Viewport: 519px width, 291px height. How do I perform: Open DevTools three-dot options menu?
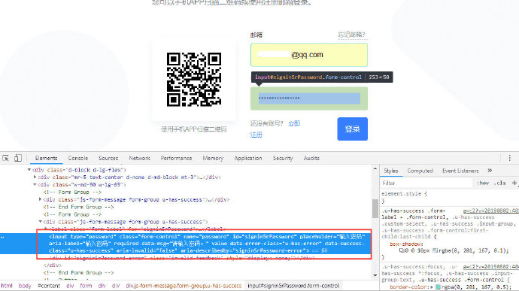click(510, 158)
